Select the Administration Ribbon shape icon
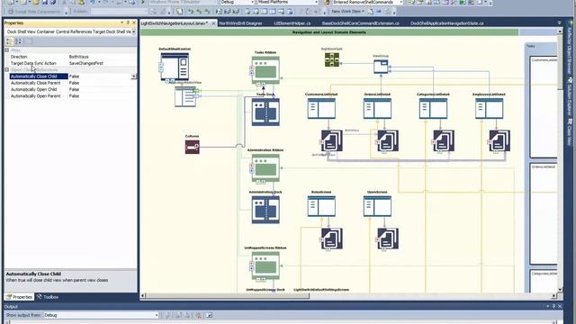Screen dimensions: 576x324 click(x=265, y=168)
